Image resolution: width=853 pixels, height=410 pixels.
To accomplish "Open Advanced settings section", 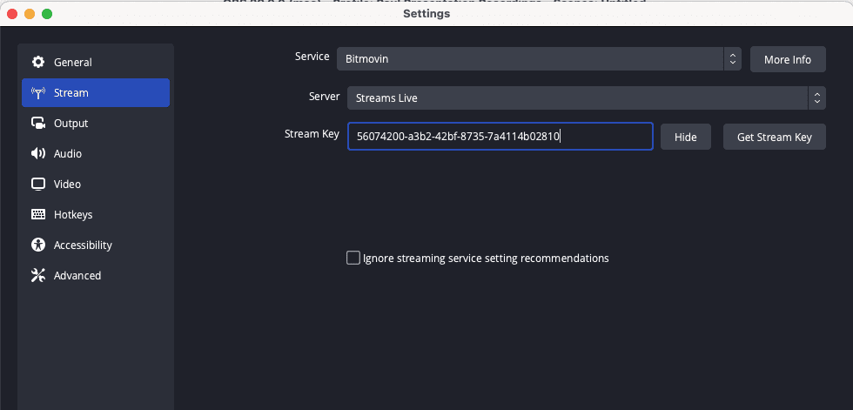I will pos(96,276).
